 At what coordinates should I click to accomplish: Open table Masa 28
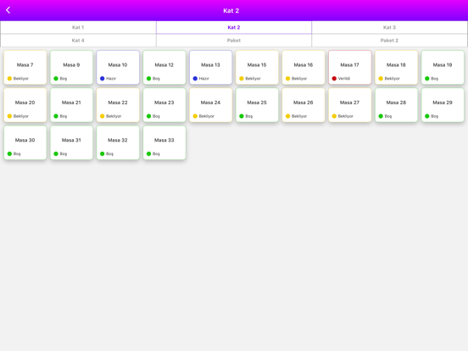(396, 105)
